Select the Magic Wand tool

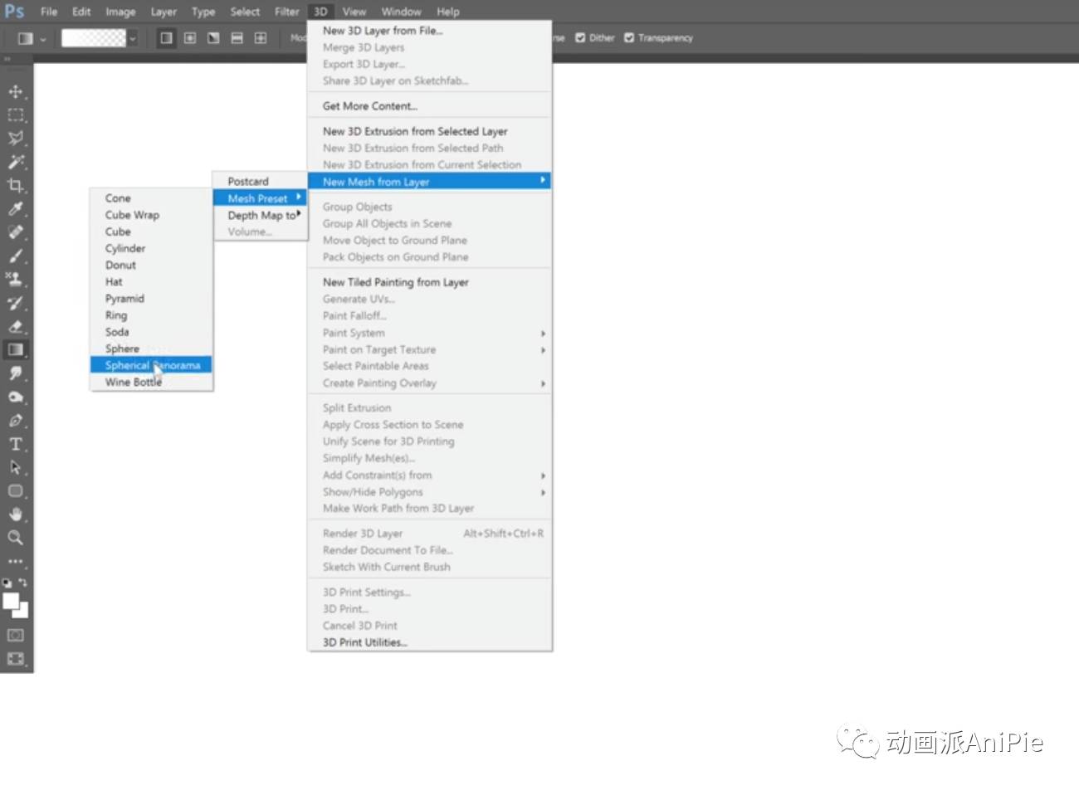(x=16, y=162)
